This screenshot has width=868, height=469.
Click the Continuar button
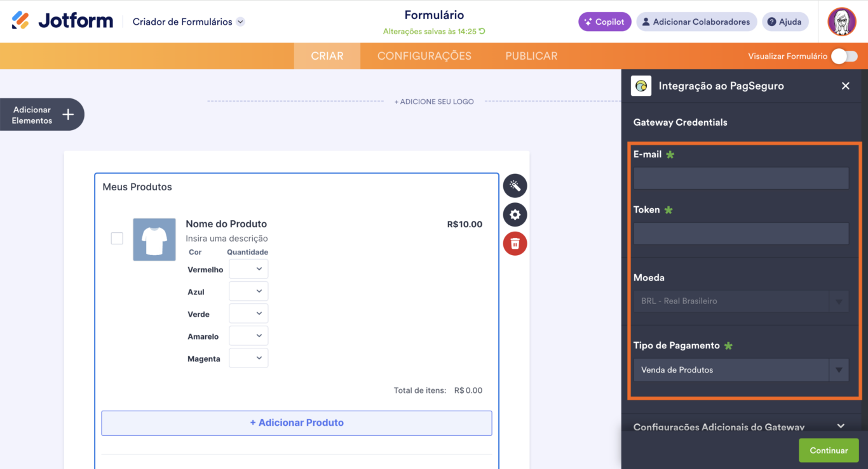829,451
